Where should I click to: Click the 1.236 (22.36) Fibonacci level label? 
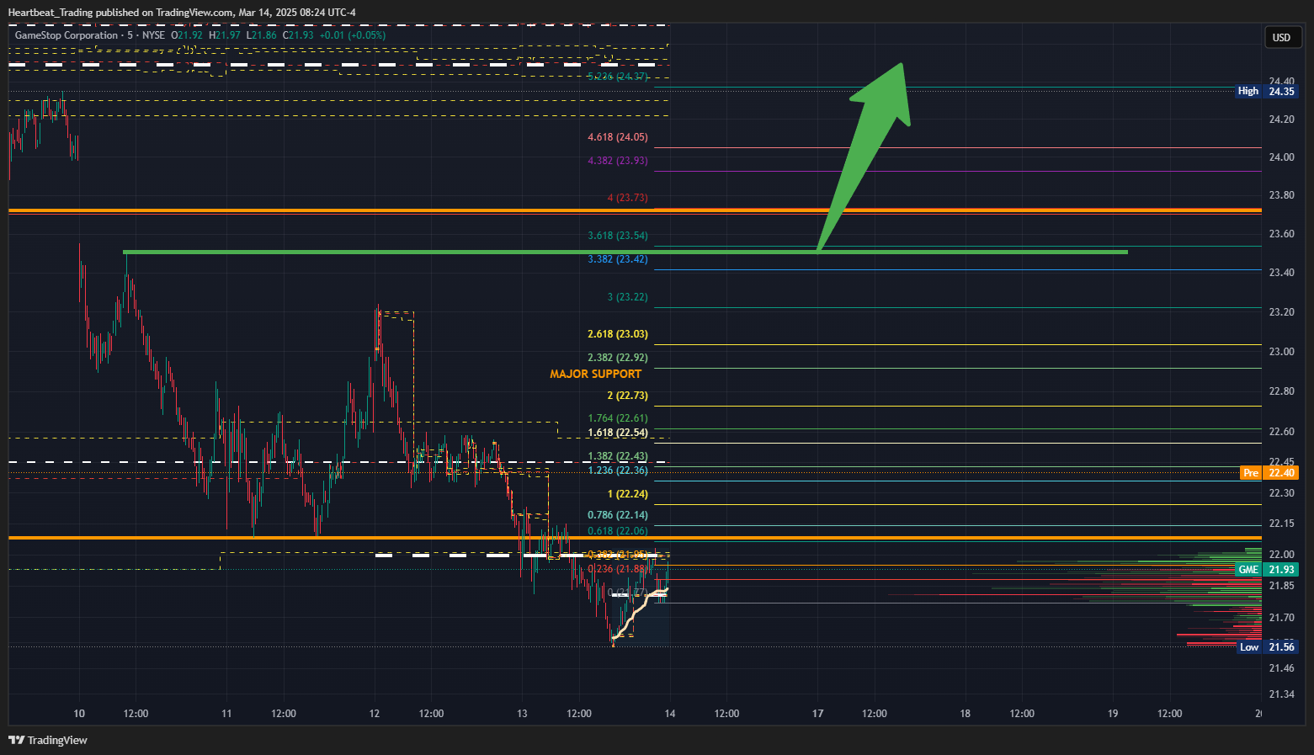[x=618, y=471]
